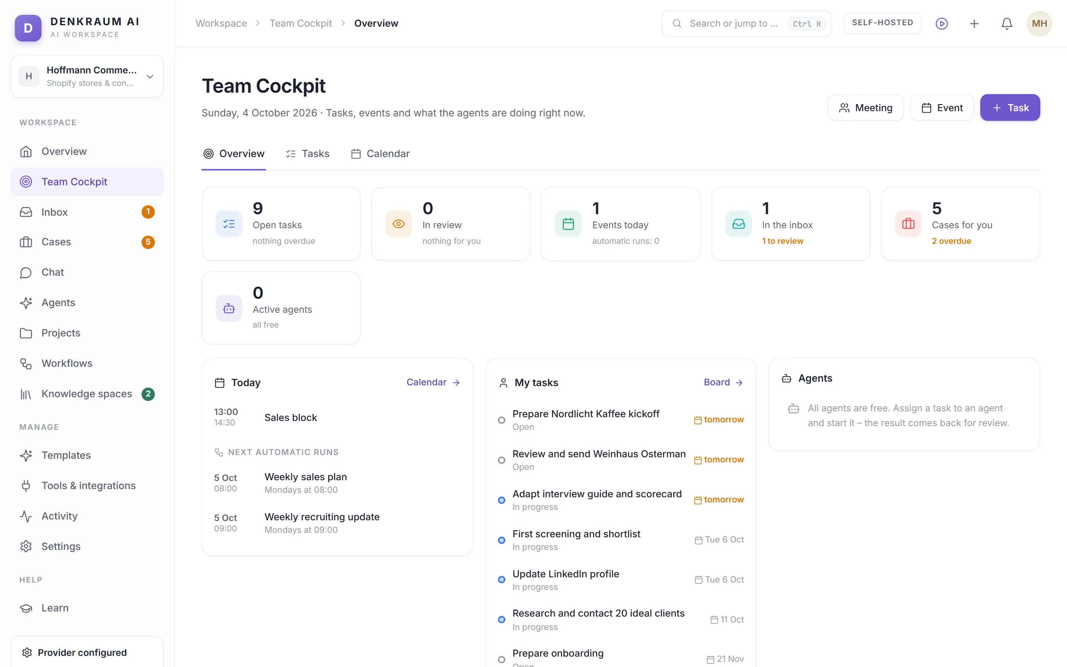Click the Active agents robot icon
The width and height of the screenshot is (1067, 667).
click(x=229, y=308)
